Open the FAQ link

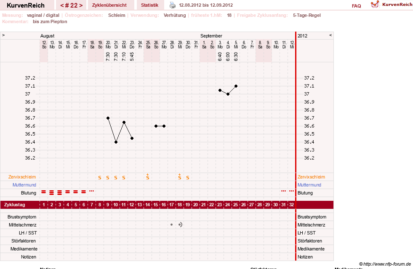(356, 6)
